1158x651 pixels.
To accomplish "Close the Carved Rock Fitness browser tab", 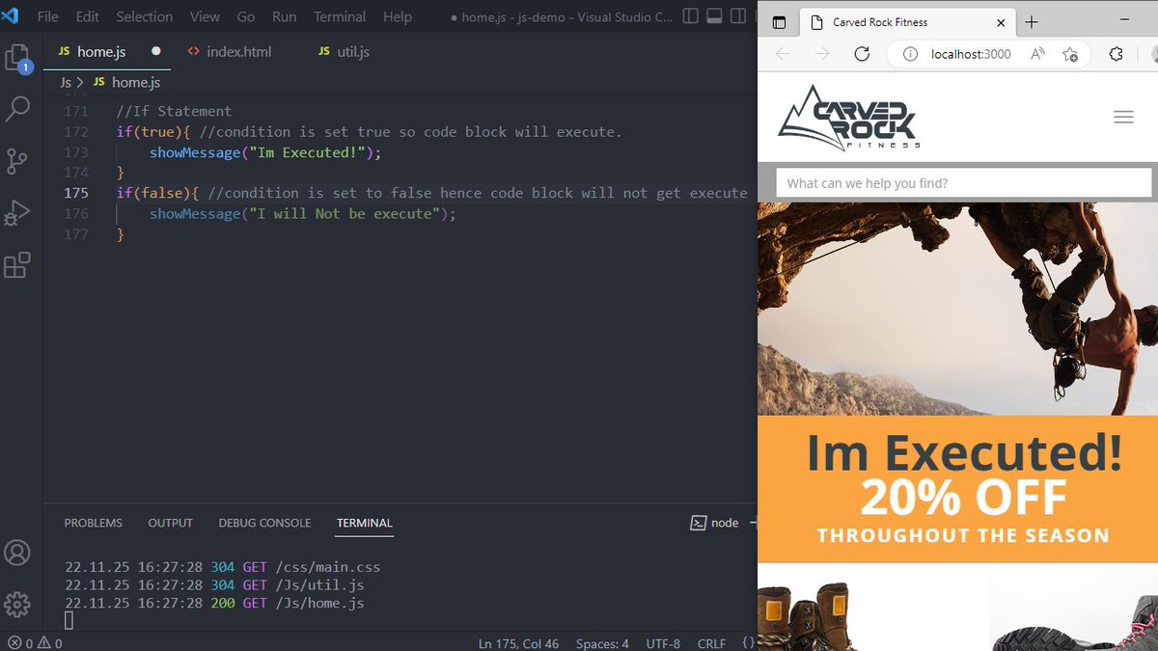I will [1001, 22].
